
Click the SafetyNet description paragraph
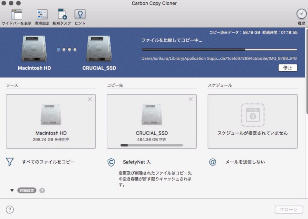click(155, 179)
